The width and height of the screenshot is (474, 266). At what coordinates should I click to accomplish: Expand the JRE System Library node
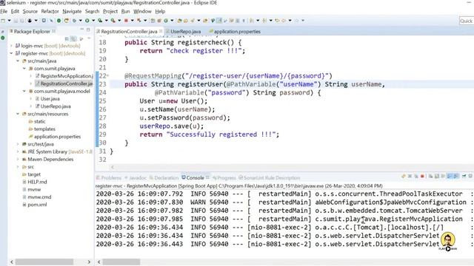coord(18,151)
